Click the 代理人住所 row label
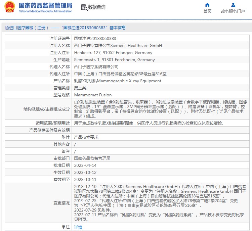The width and height of the screenshot is (252, 231). pos(59,74)
